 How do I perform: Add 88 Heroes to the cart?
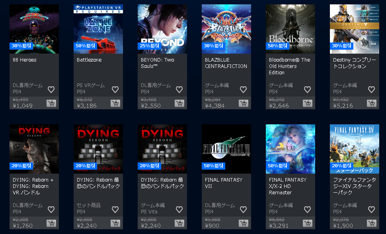[x=51, y=103]
